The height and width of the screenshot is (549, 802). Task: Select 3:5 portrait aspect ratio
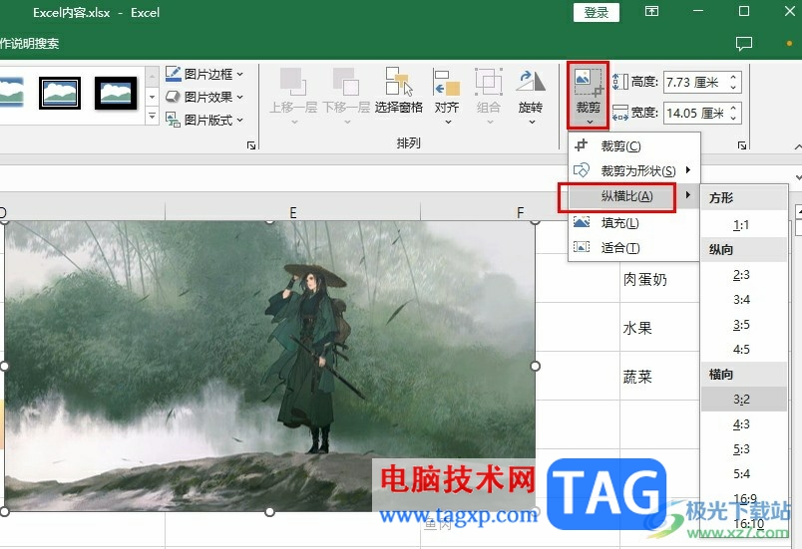744,325
